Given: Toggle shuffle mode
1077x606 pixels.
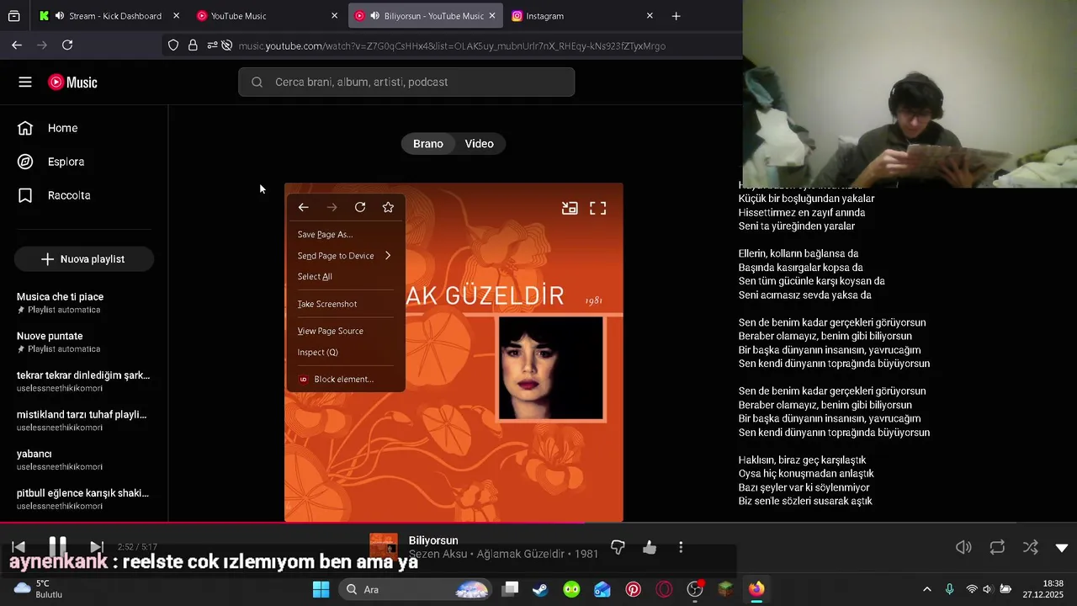Looking at the screenshot, I should pyautogui.click(x=1030, y=547).
